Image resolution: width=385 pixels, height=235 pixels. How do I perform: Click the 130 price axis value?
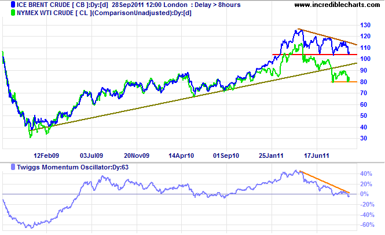click(x=365, y=25)
